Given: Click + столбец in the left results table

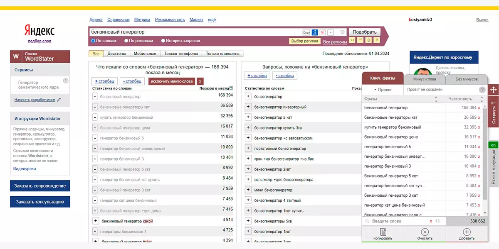Looking at the screenshot, I should click(104, 81).
